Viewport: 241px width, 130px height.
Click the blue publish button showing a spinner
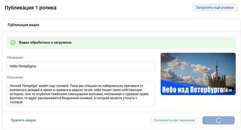(218, 120)
